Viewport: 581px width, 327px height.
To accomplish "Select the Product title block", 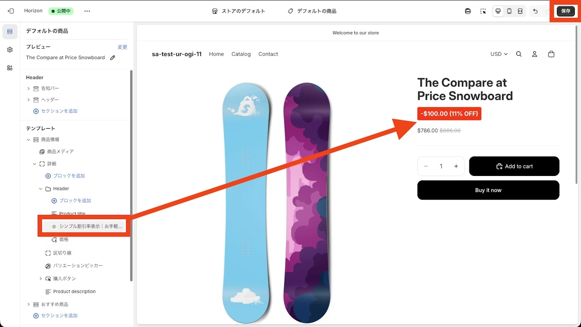I will pos(72,213).
